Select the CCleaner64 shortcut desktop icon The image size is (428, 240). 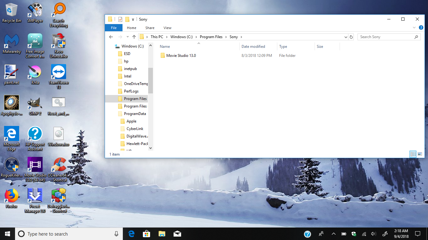pyautogui.click(x=59, y=170)
